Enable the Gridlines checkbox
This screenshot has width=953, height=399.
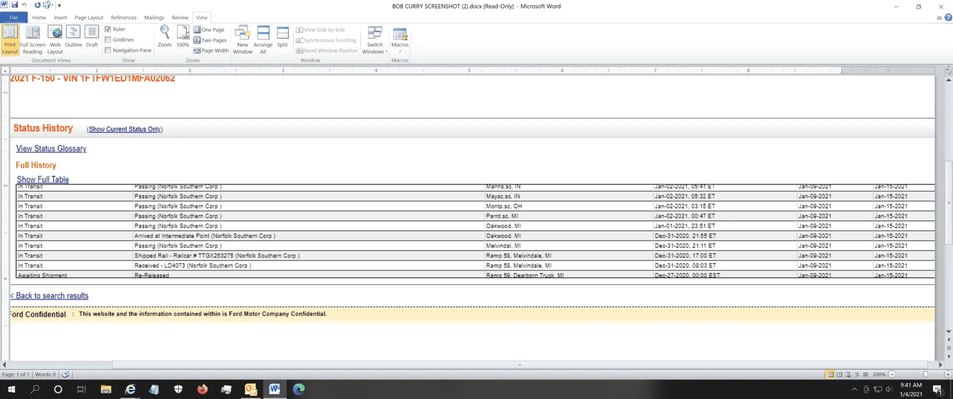(108, 40)
